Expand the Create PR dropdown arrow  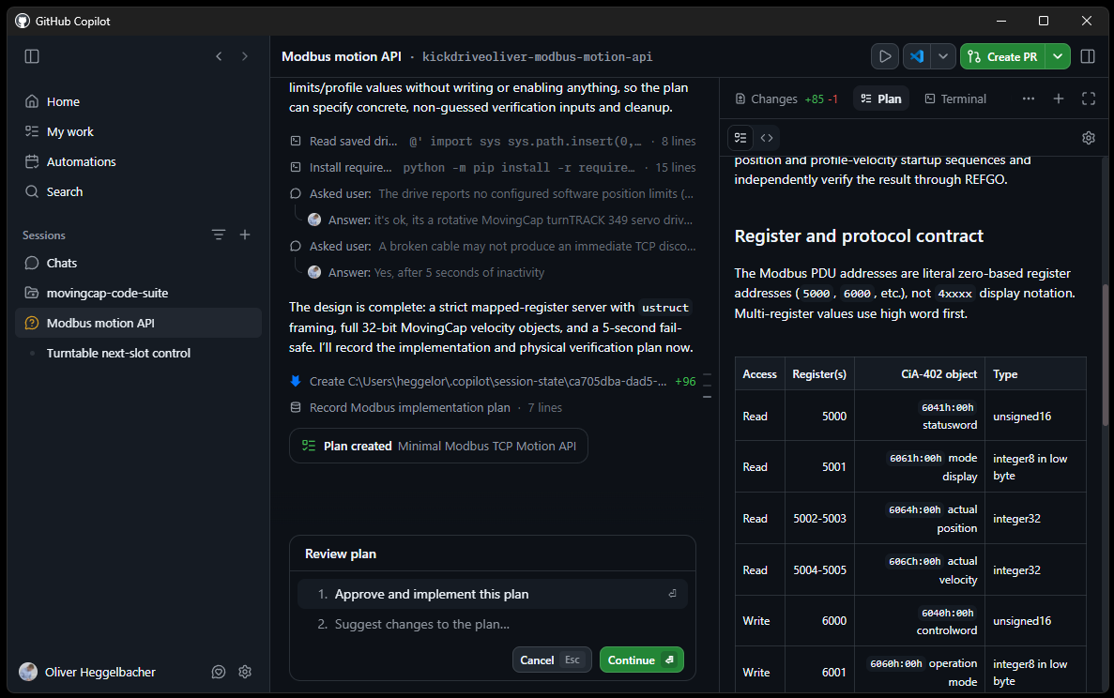click(x=1058, y=57)
